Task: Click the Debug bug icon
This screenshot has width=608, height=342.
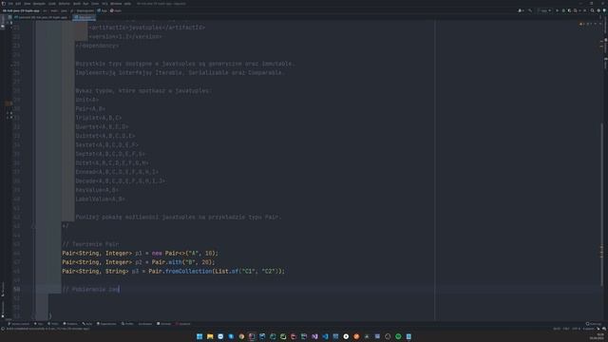Action: coord(563,10)
